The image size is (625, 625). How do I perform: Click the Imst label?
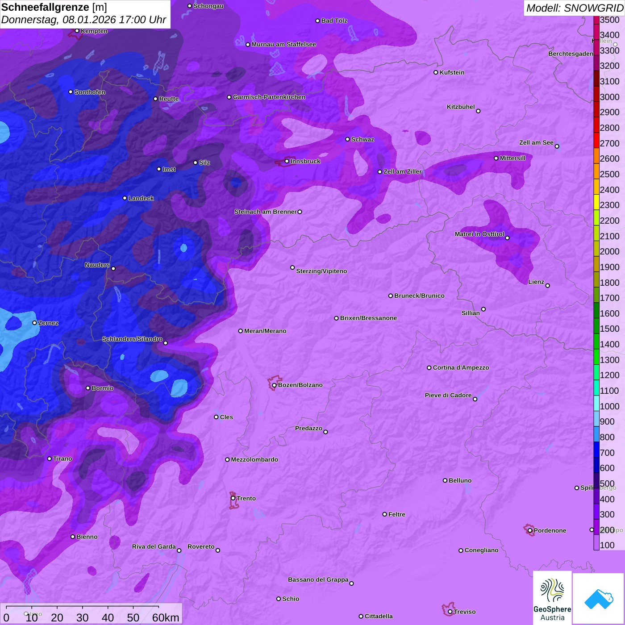point(169,169)
